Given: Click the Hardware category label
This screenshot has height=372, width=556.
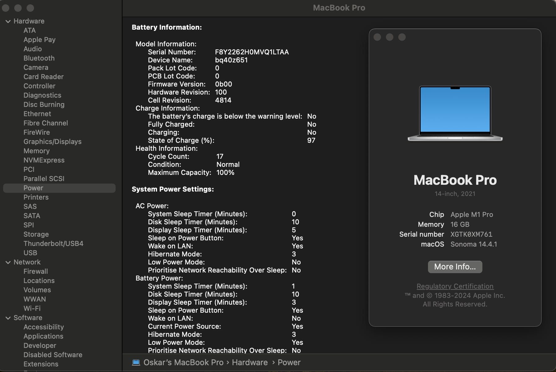Looking at the screenshot, I should coord(29,21).
